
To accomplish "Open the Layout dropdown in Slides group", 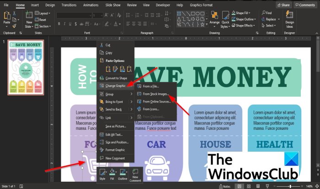I will [43, 14].
